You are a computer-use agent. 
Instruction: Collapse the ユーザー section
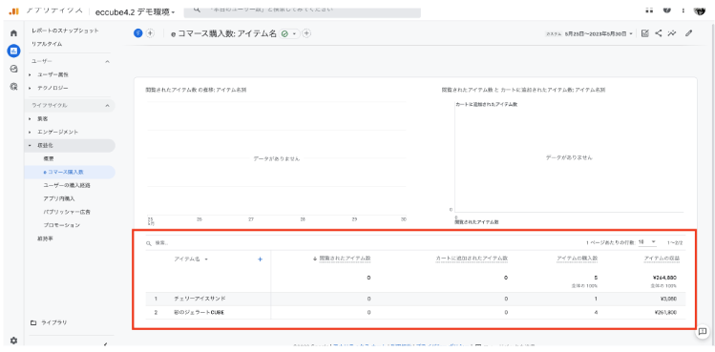click(107, 61)
